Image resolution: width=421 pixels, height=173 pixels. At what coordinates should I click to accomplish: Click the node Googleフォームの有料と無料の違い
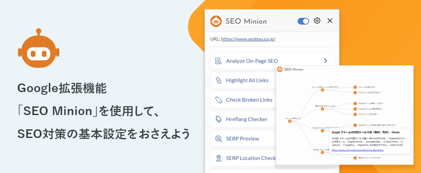point(355,125)
